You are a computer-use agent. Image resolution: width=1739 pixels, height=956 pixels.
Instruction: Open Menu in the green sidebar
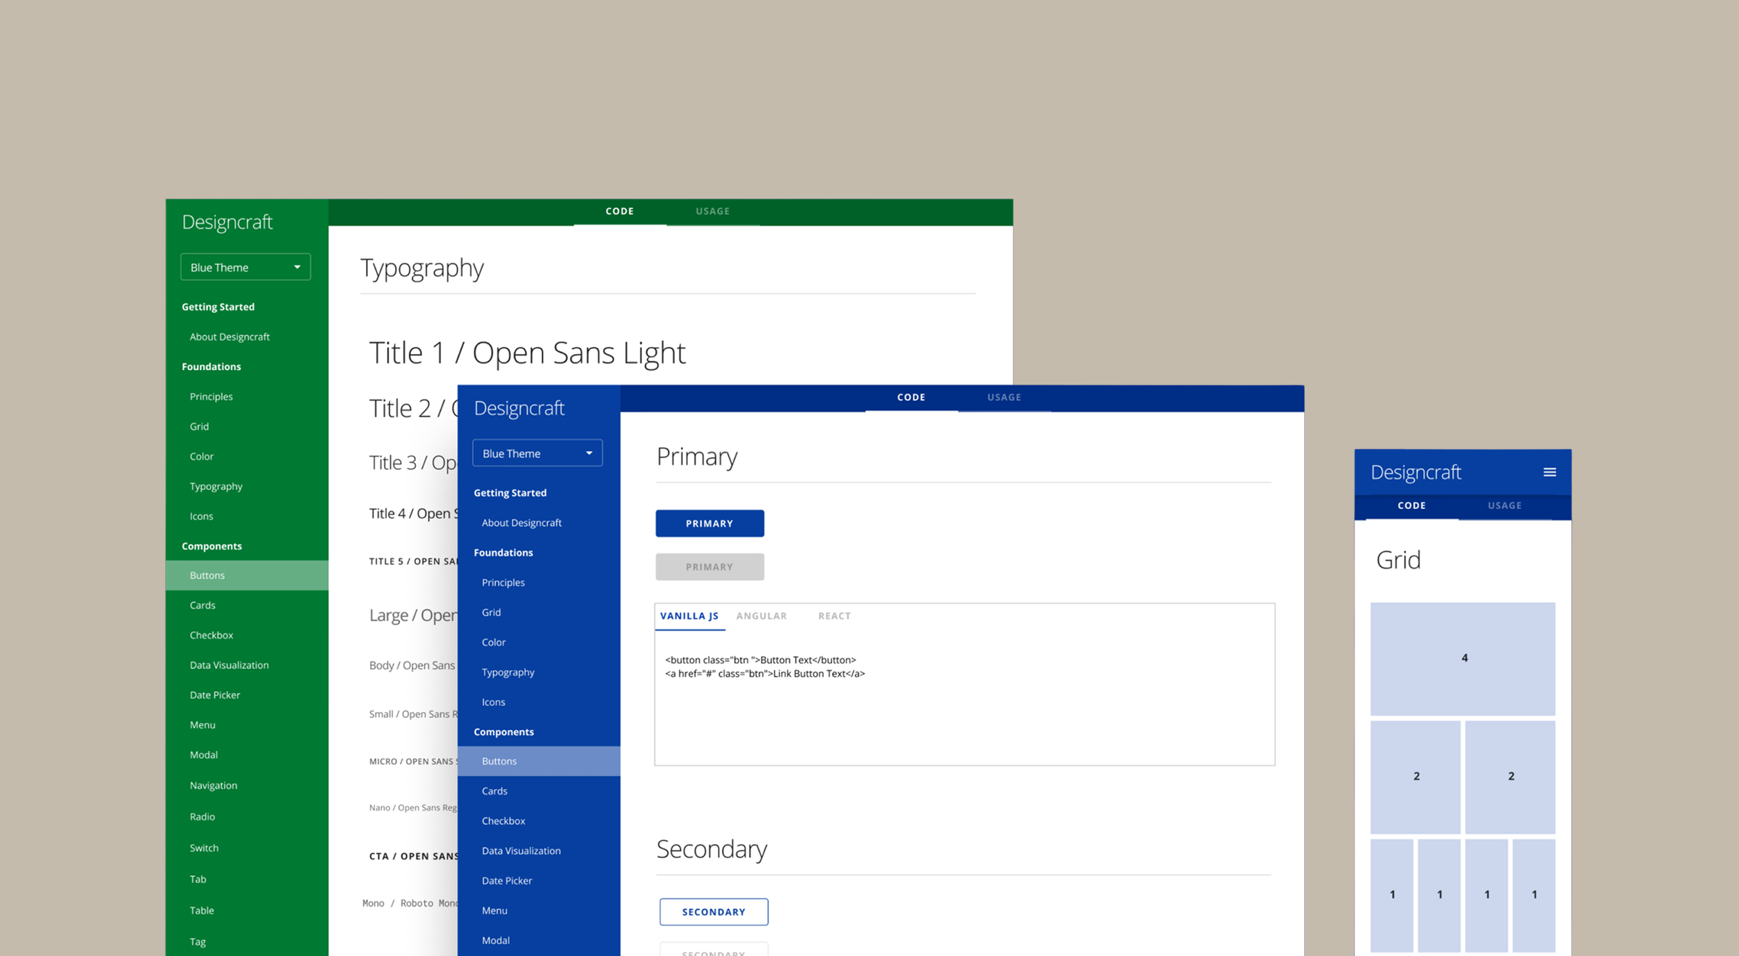pyautogui.click(x=202, y=725)
